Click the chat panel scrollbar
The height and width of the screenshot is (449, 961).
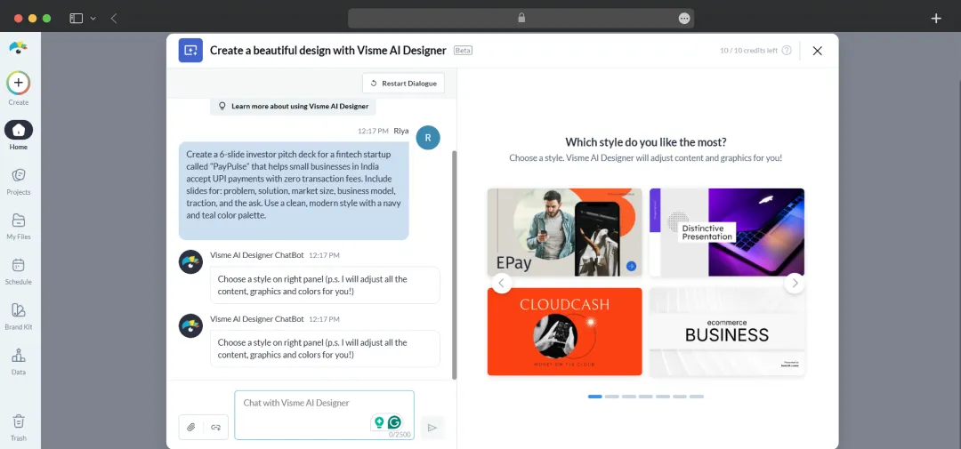454,265
